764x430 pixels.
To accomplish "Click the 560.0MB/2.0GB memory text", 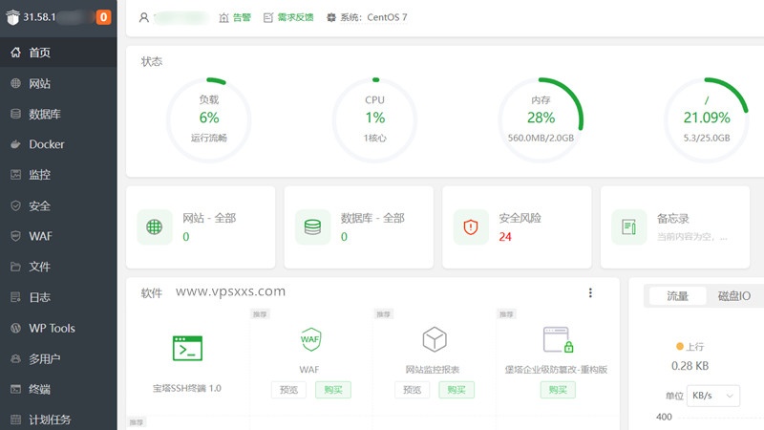I will point(541,138).
